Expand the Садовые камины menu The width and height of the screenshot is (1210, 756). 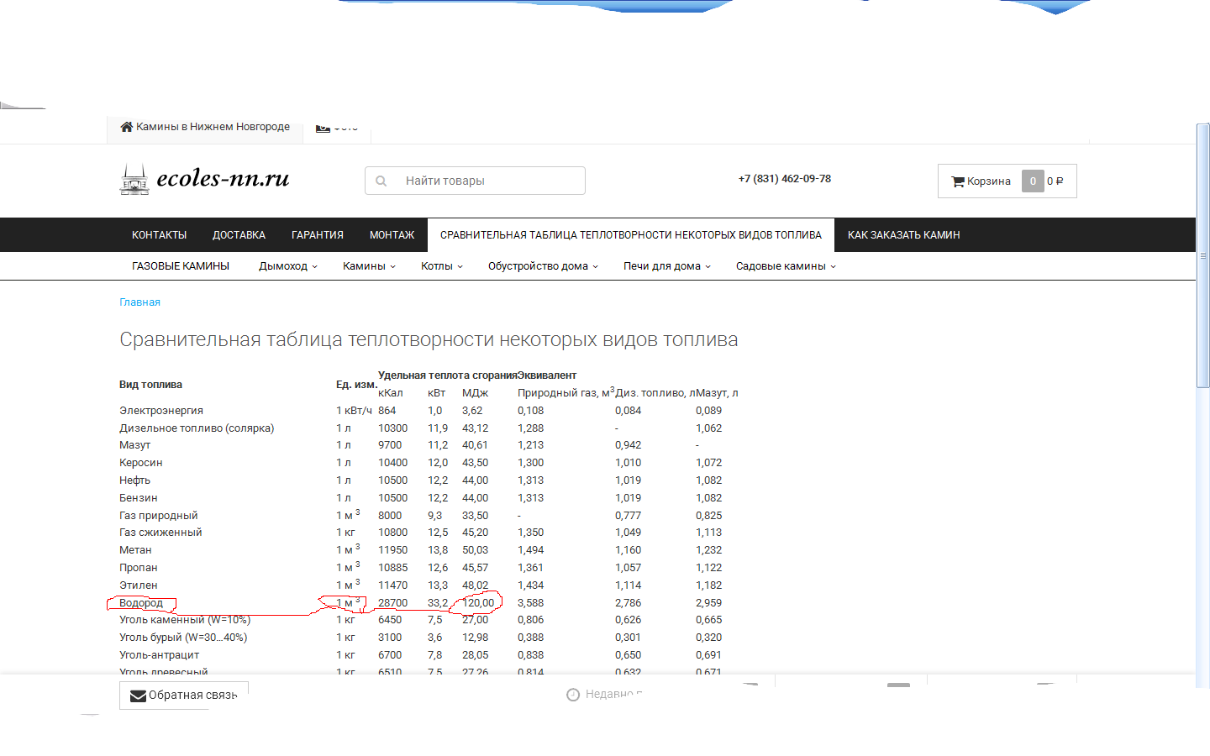pos(786,266)
